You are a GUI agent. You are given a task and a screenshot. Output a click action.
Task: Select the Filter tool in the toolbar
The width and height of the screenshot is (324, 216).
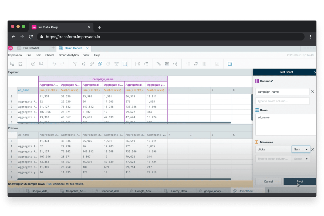pos(75,64)
